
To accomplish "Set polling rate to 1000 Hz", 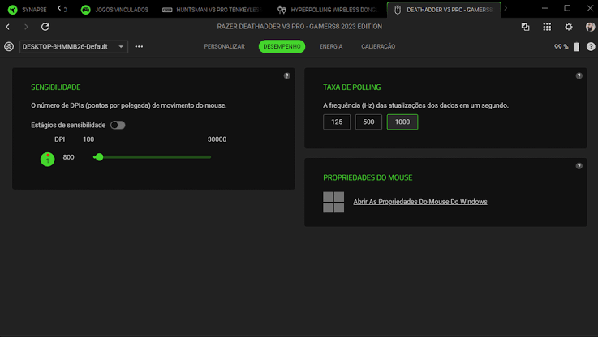I will [402, 122].
